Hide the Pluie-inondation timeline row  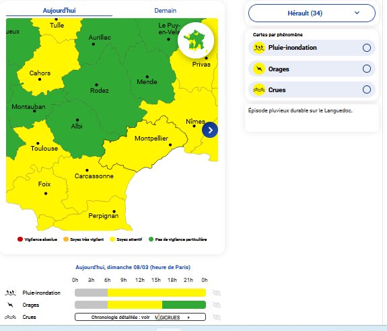tap(217, 293)
